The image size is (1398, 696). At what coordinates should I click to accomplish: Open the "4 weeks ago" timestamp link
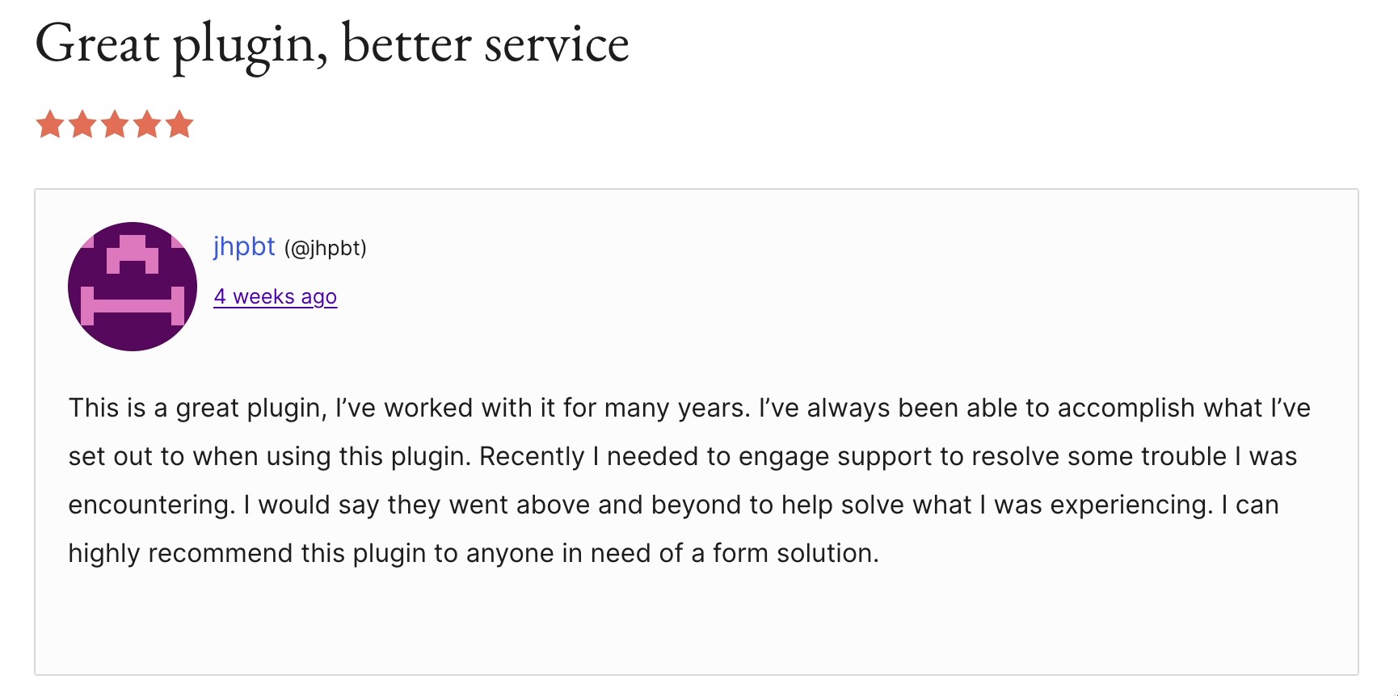click(275, 296)
